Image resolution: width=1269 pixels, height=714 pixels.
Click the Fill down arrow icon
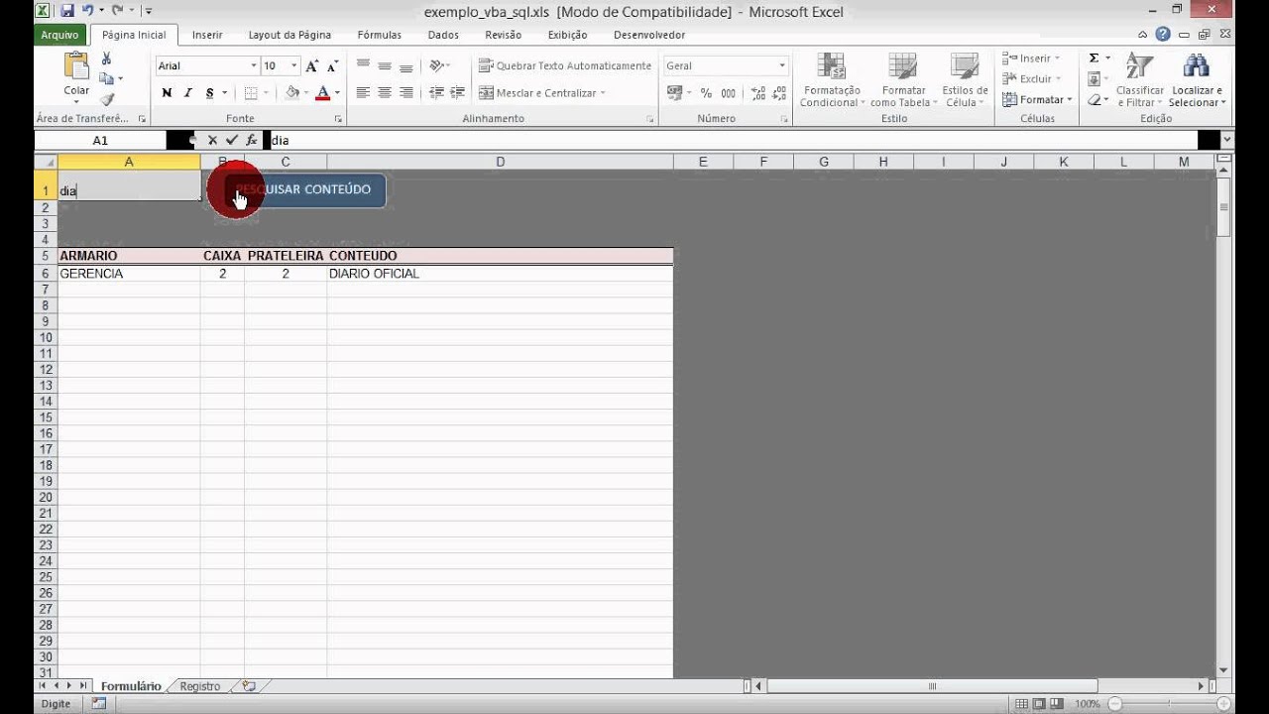click(x=1095, y=79)
